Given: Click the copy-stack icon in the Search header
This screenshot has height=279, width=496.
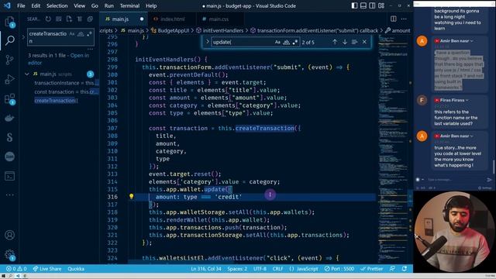Looking at the screenshot, I should [90, 19].
